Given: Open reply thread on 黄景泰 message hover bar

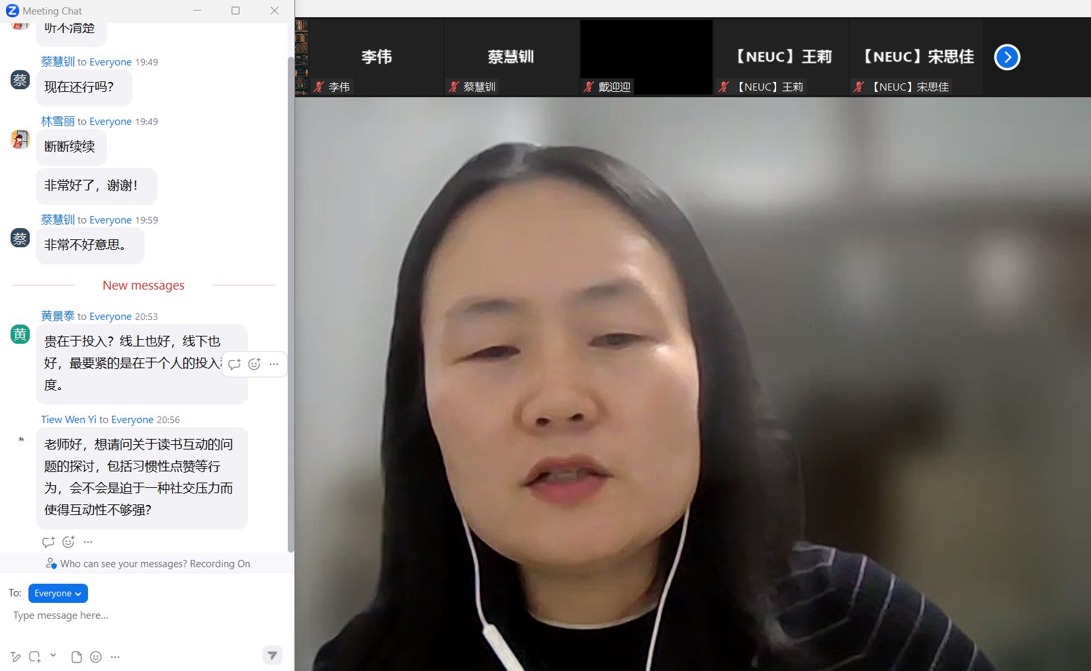Looking at the screenshot, I should coord(234,364).
